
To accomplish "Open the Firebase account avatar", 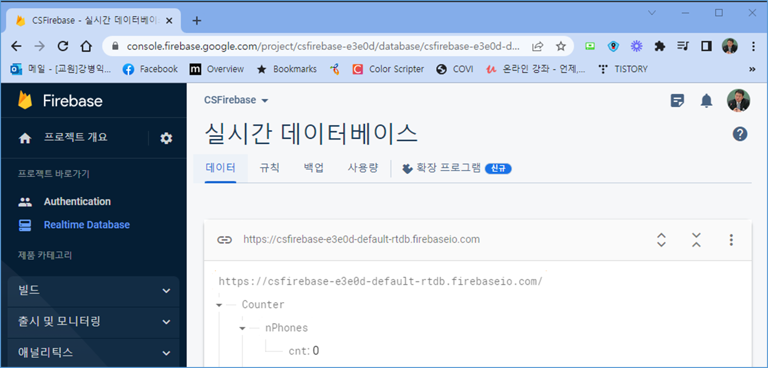I will point(738,100).
